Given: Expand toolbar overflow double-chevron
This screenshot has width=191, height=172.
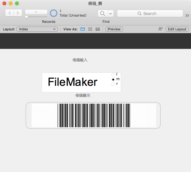Looking at the screenshot, I should click(x=187, y=15).
